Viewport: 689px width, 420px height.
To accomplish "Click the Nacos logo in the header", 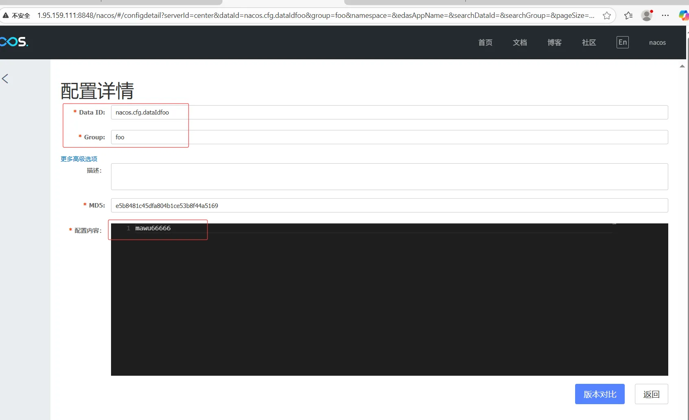I will click(14, 42).
